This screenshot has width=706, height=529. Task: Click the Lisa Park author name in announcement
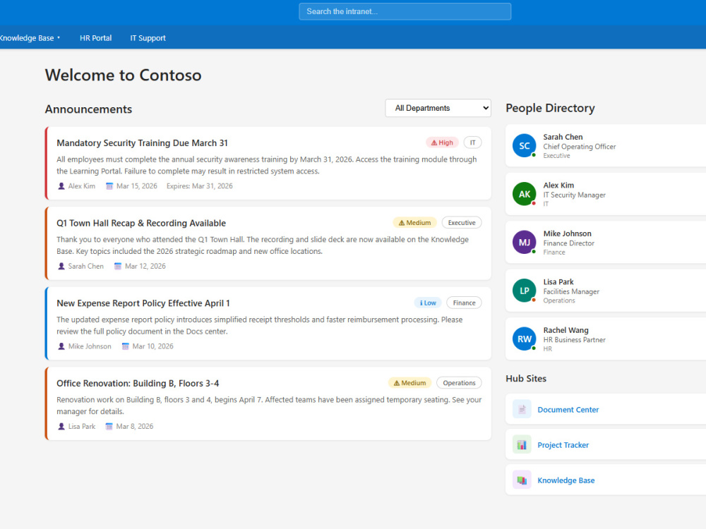pos(82,427)
